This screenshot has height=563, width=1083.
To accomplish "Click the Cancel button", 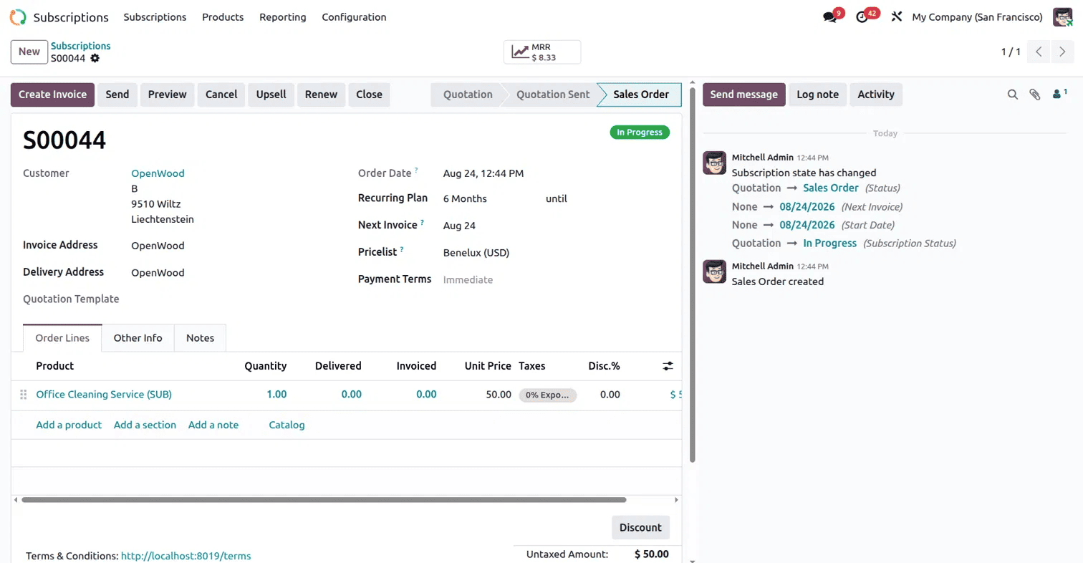I will (x=221, y=95).
